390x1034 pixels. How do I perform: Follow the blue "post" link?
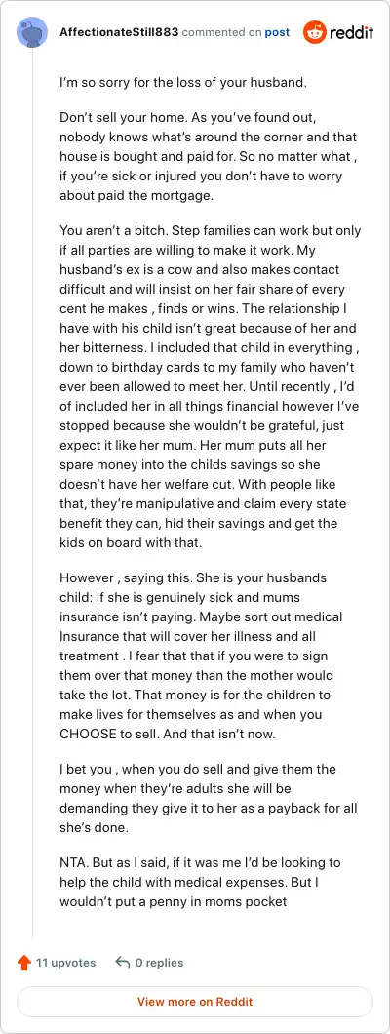(277, 32)
